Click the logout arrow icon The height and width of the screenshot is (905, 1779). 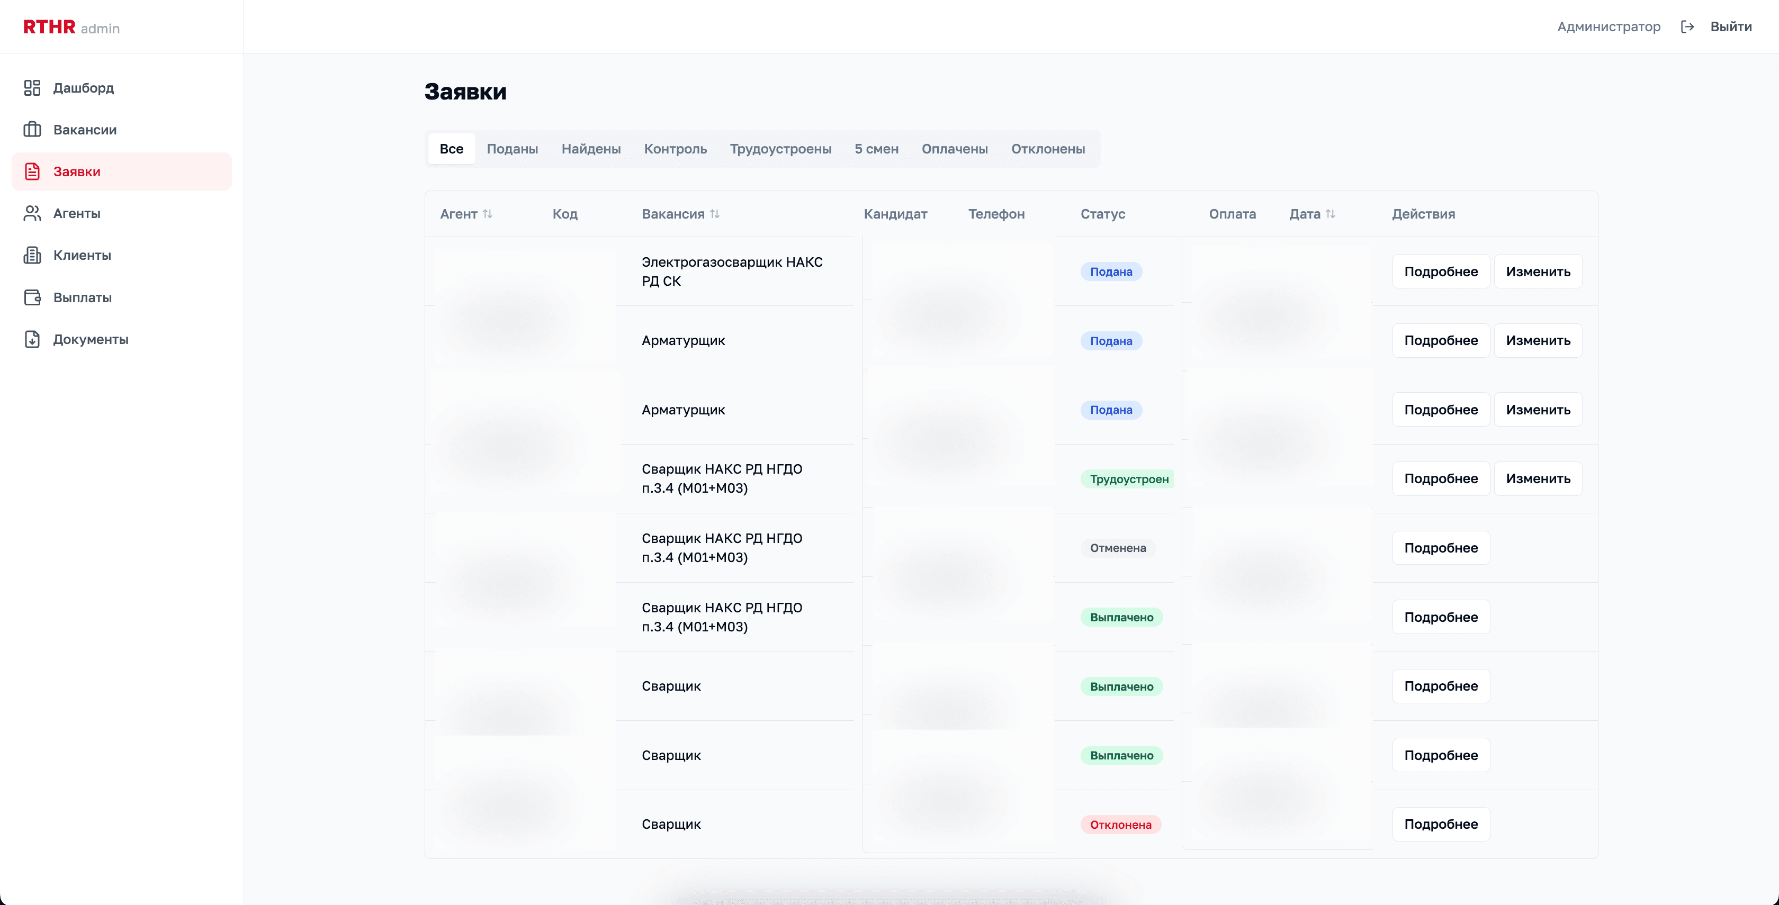[x=1687, y=26]
